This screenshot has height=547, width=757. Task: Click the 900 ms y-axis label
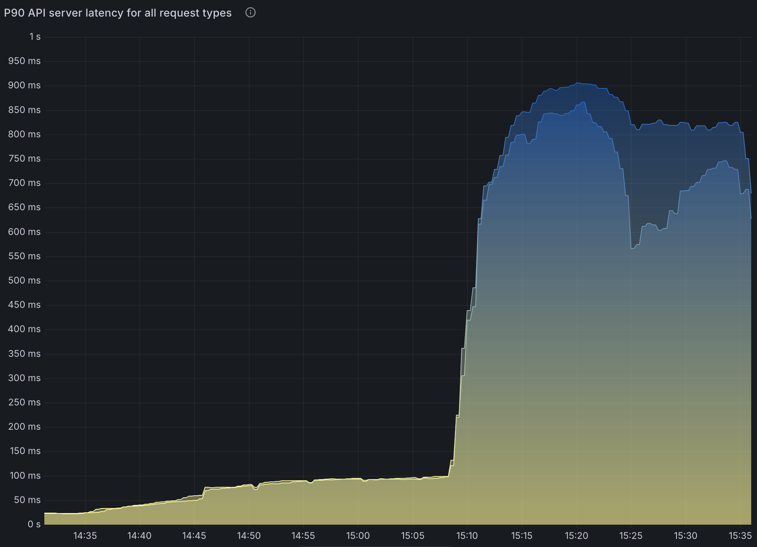coord(25,85)
